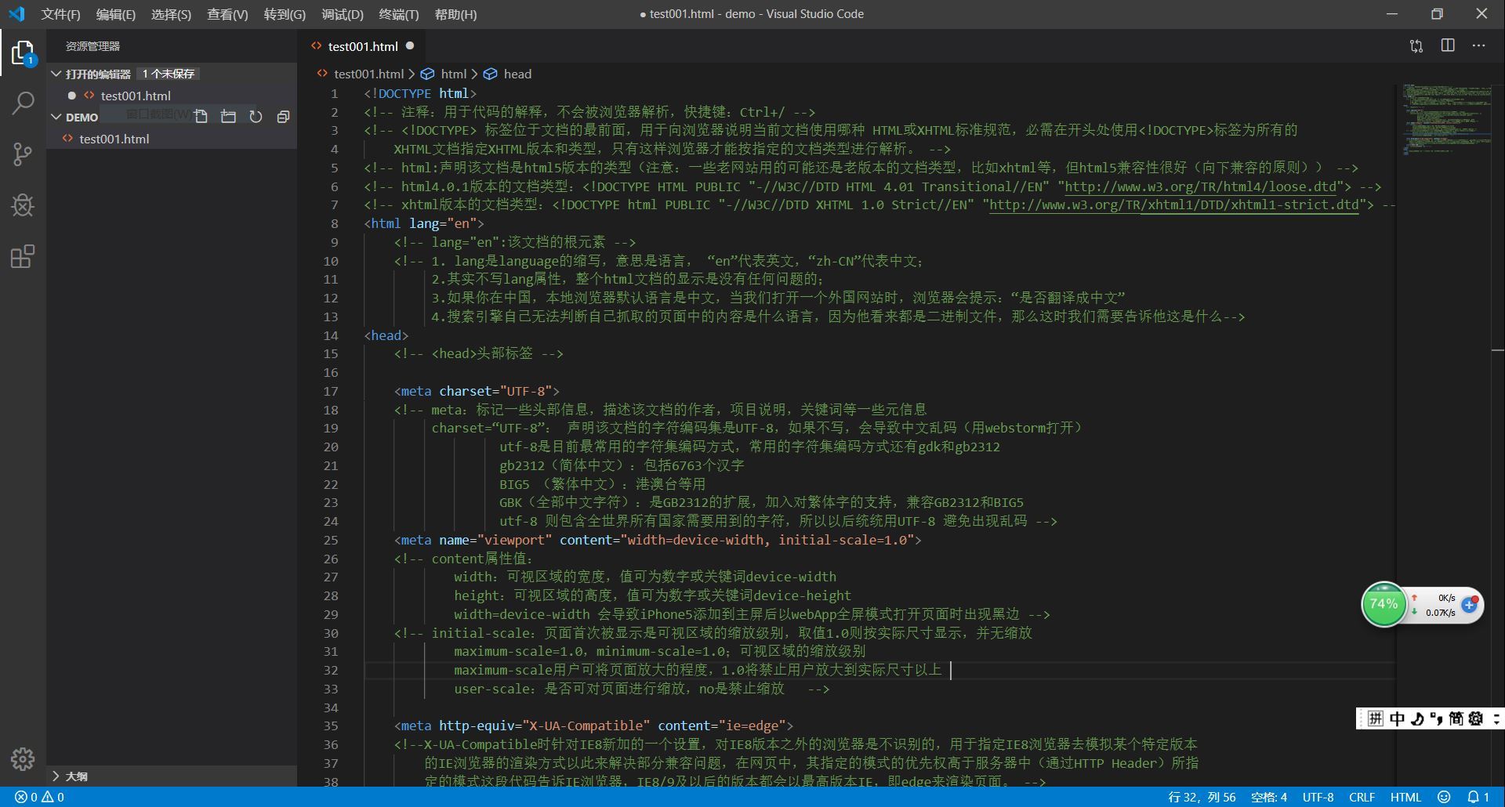This screenshot has width=1505, height=807.
Task: Click New Folder icon in DEMO folder
Action: click(228, 117)
